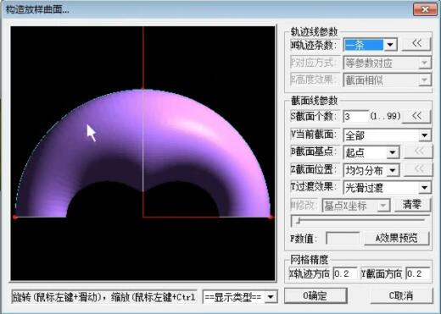The width and height of the screenshot is (441, 314).
Task: Click the value slider handle under M修改
Action: coord(298,222)
